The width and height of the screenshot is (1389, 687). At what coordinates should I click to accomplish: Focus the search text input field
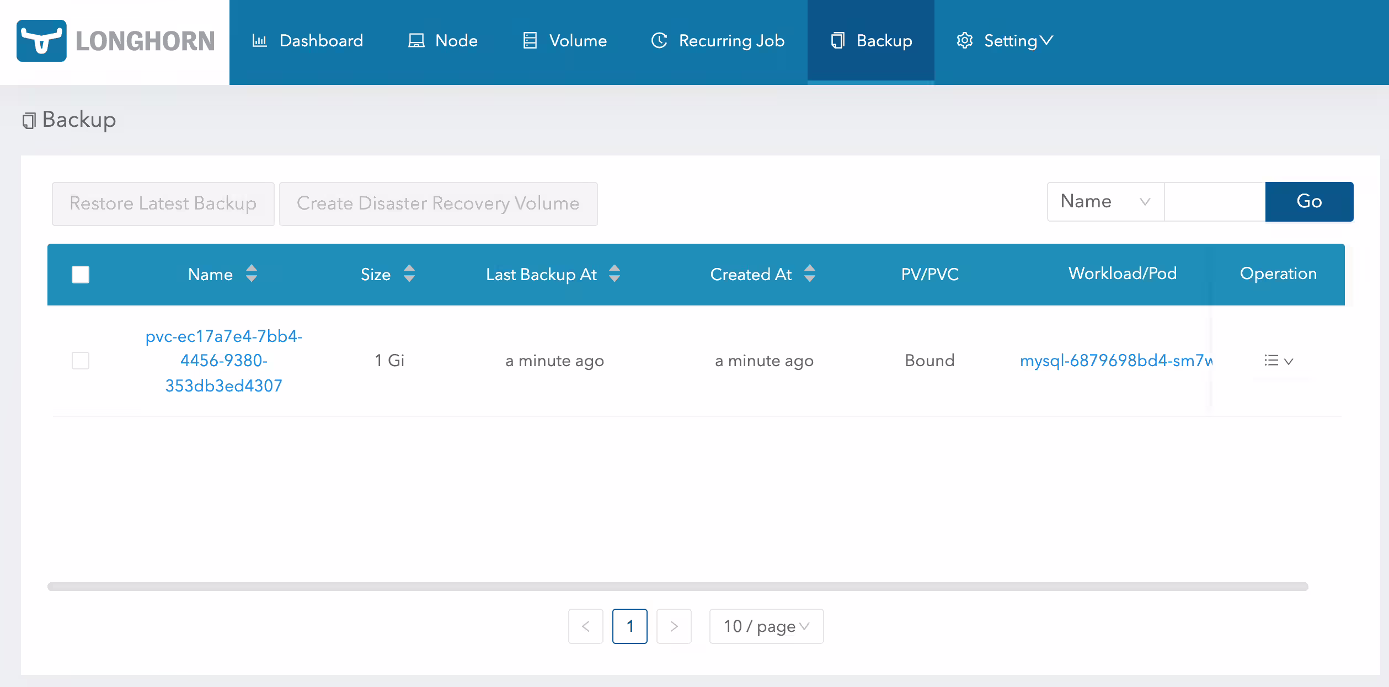point(1215,202)
